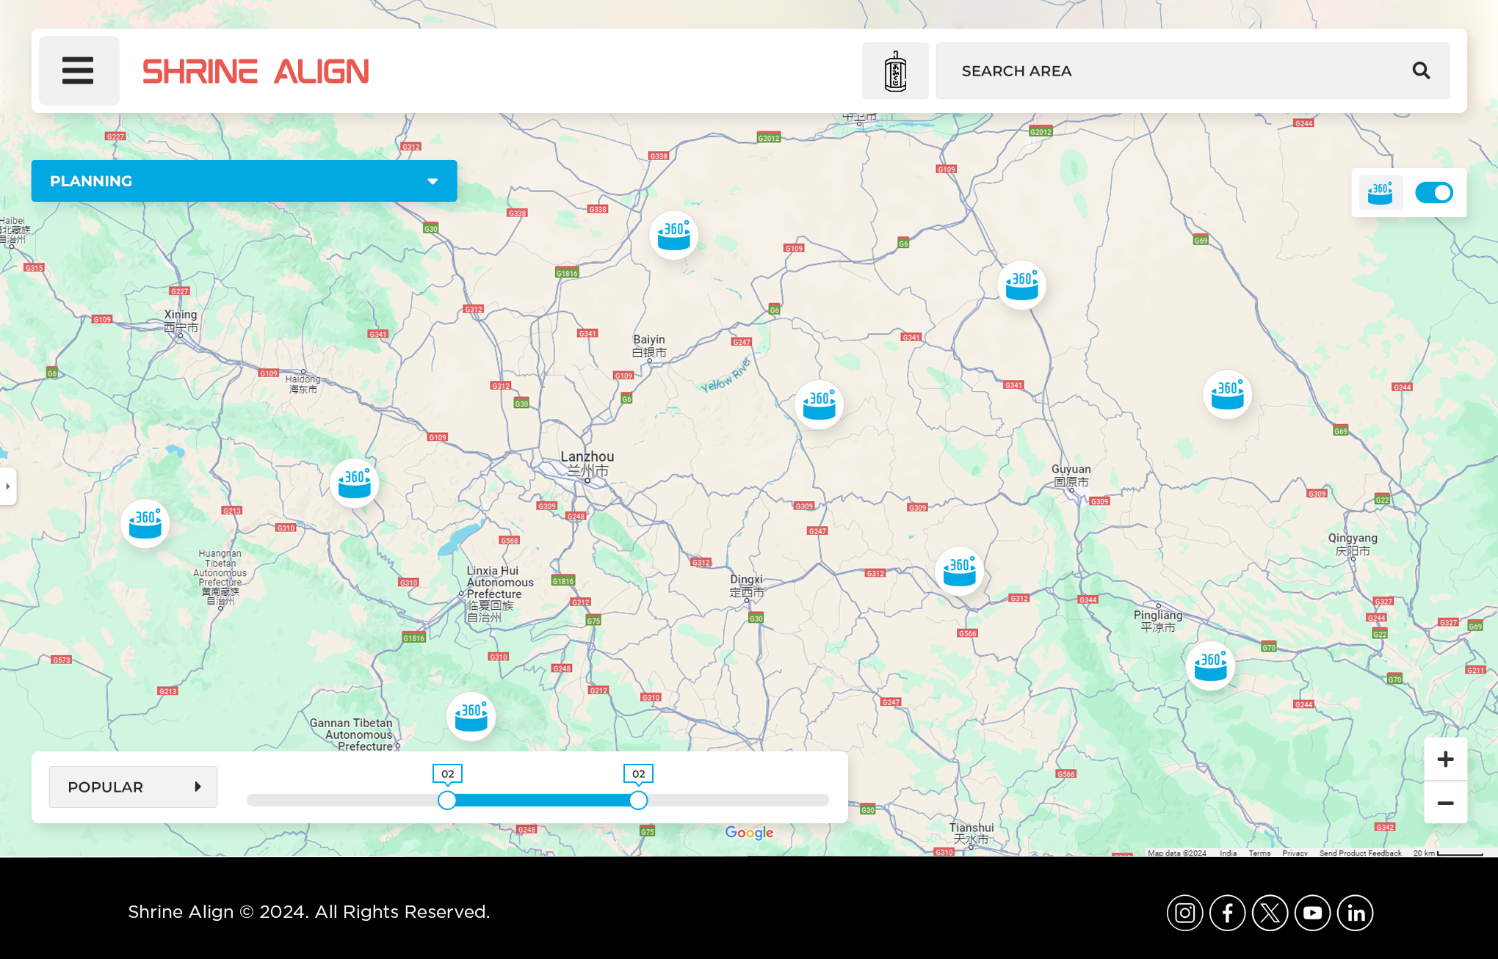Click the search magnifier icon
Screen dimensions: 1498x959
point(1421,71)
